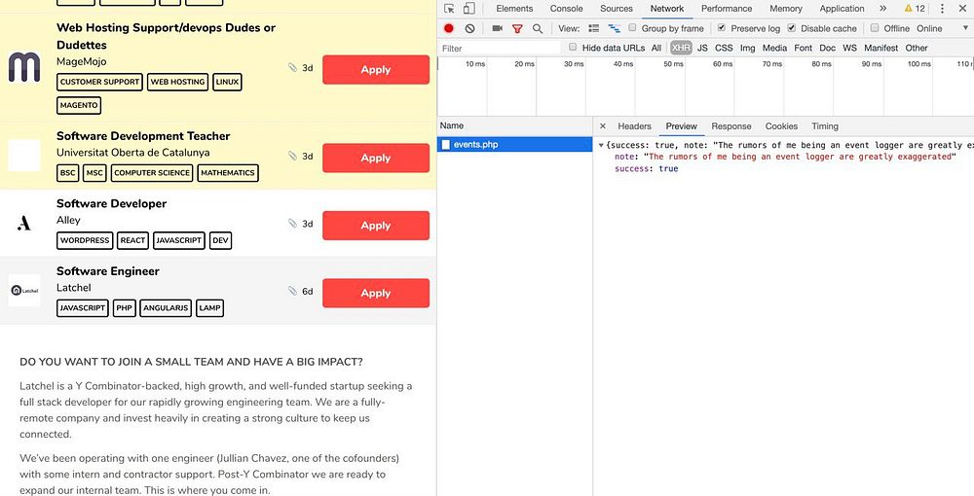Screen dimensions: 974x496
Task: Click the warnings count triangle icon
Action: [908, 9]
